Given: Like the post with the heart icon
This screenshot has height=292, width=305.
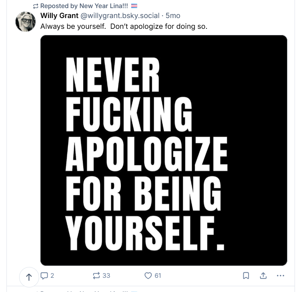Looking at the screenshot, I should click(x=148, y=275).
